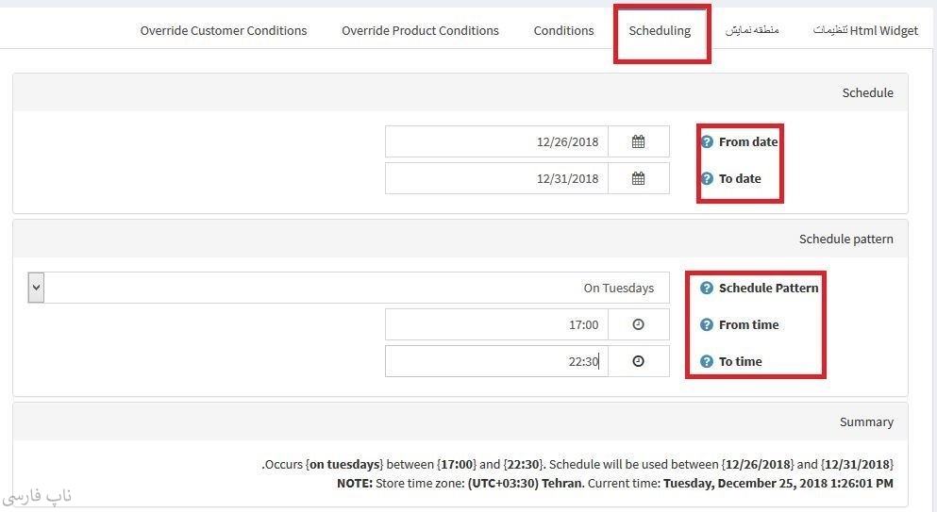Open the Conditions tab
The height and width of the screenshot is (512, 937).
pyautogui.click(x=563, y=30)
